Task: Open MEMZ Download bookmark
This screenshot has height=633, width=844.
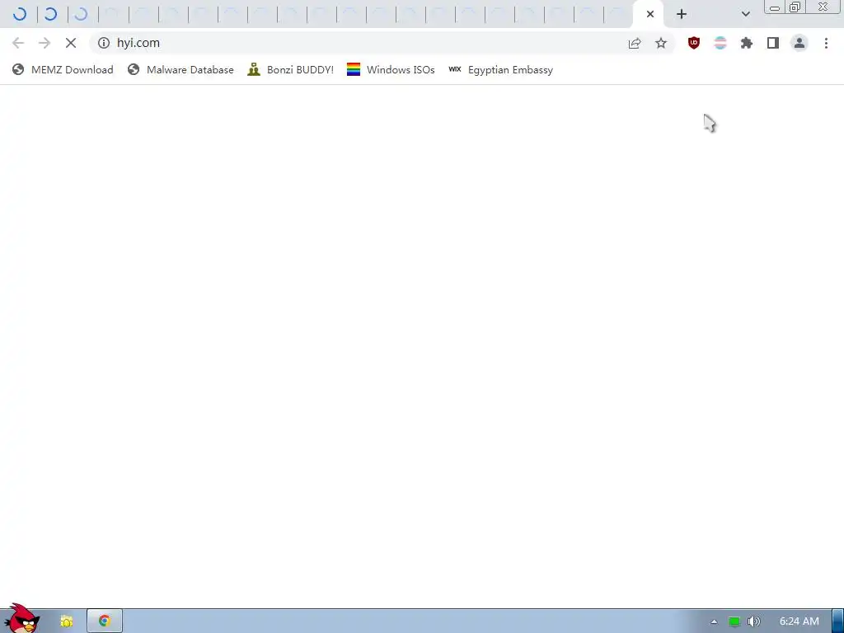Action: (63, 69)
